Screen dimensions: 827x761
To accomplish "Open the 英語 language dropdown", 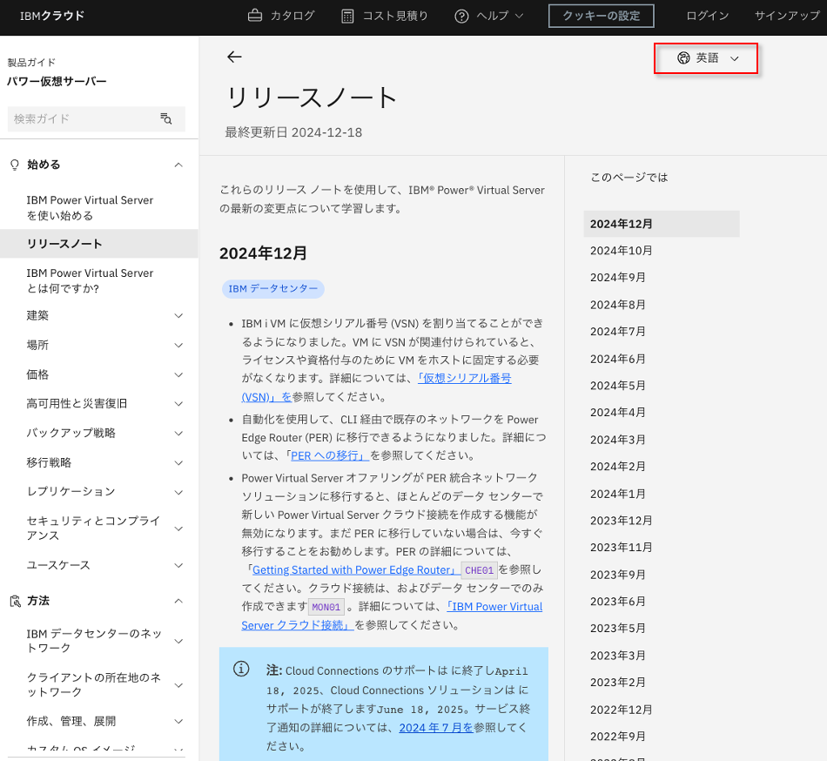I will point(706,58).
